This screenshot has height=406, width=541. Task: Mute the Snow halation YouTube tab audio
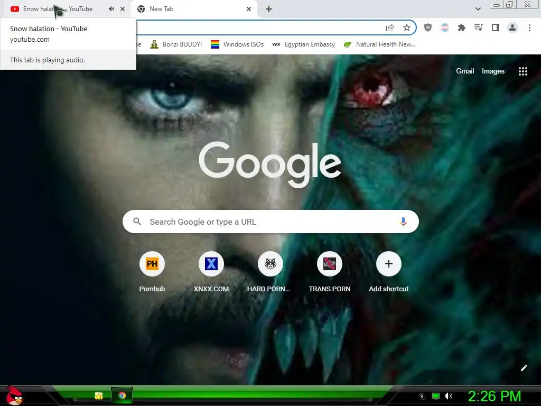point(111,9)
